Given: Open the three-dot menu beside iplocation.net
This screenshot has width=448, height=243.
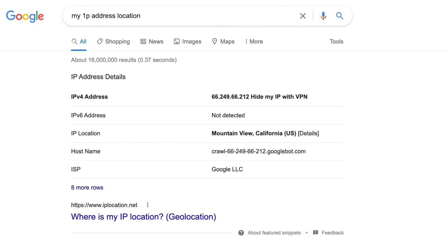Looking at the screenshot, I should click(148, 205).
